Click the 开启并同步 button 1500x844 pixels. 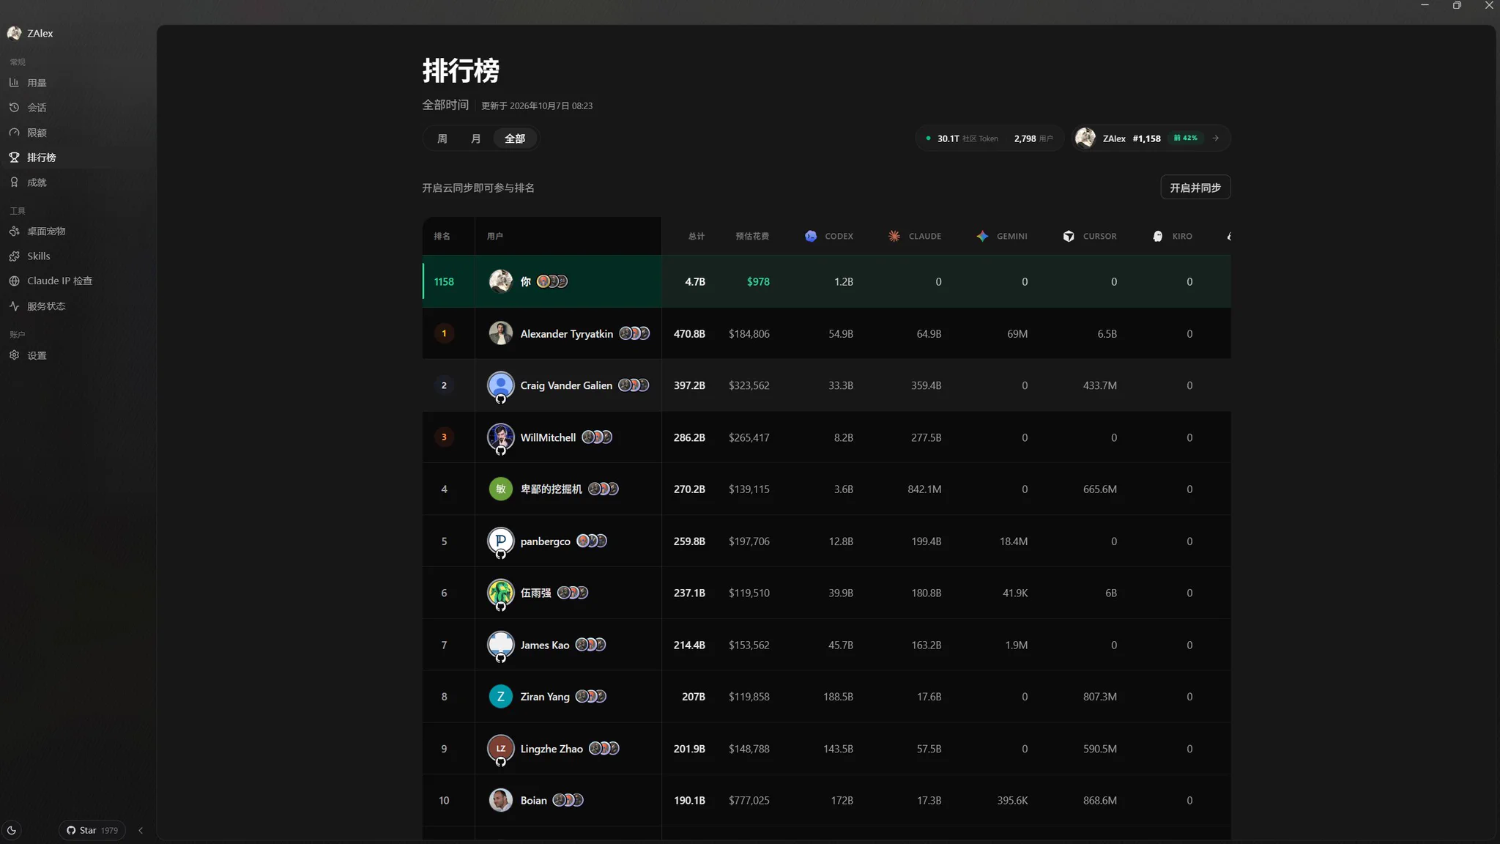pyautogui.click(x=1195, y=188)
